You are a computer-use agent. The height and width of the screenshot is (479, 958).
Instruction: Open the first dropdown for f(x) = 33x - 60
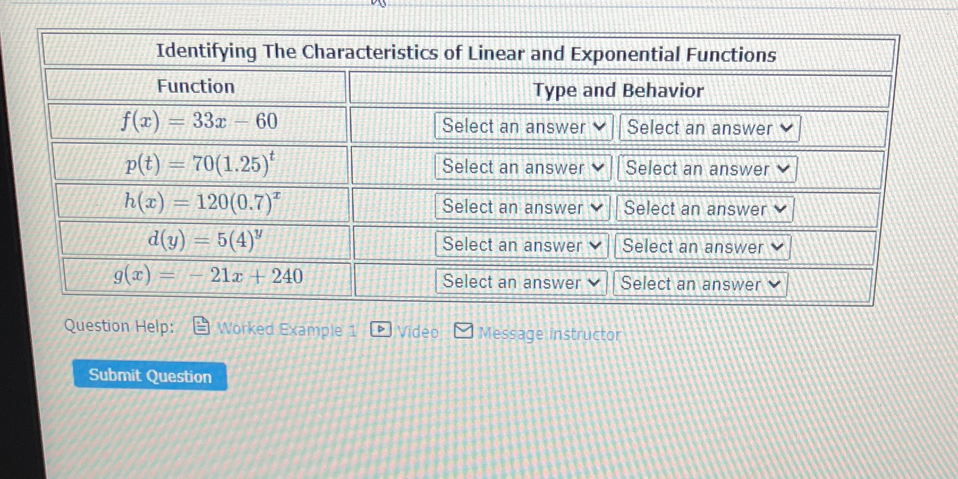click(522, 127)
